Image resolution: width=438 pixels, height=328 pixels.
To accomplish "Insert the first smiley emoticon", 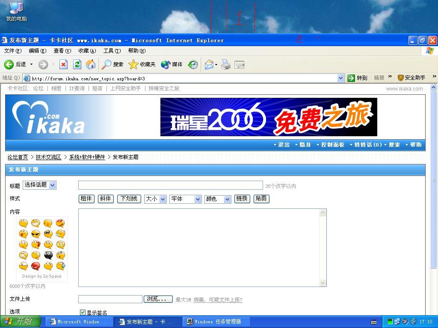I will [24, 223].
